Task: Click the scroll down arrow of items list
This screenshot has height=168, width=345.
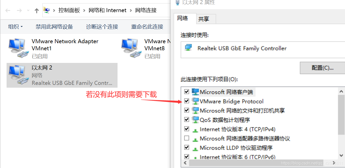Action: pyautogui.click(x=341, y=155)
